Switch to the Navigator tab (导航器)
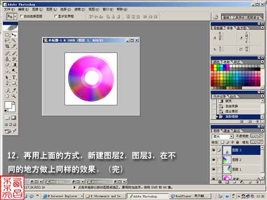Image resolution: width=267 pixels, height=200 pixels. click(x=218, y=28)
